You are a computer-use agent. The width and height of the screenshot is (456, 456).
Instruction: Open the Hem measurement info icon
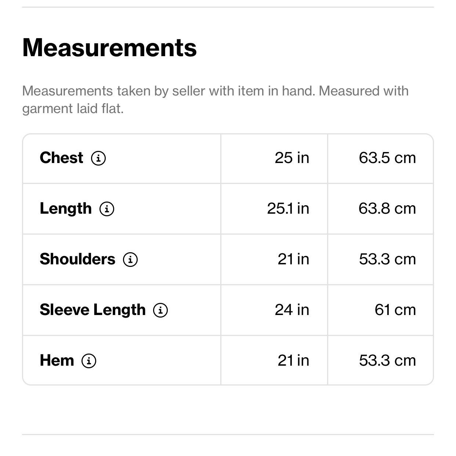[89, 361]
